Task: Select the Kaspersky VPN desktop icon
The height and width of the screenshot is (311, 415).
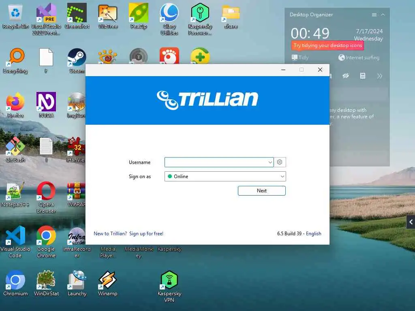Action: point(169,286)
